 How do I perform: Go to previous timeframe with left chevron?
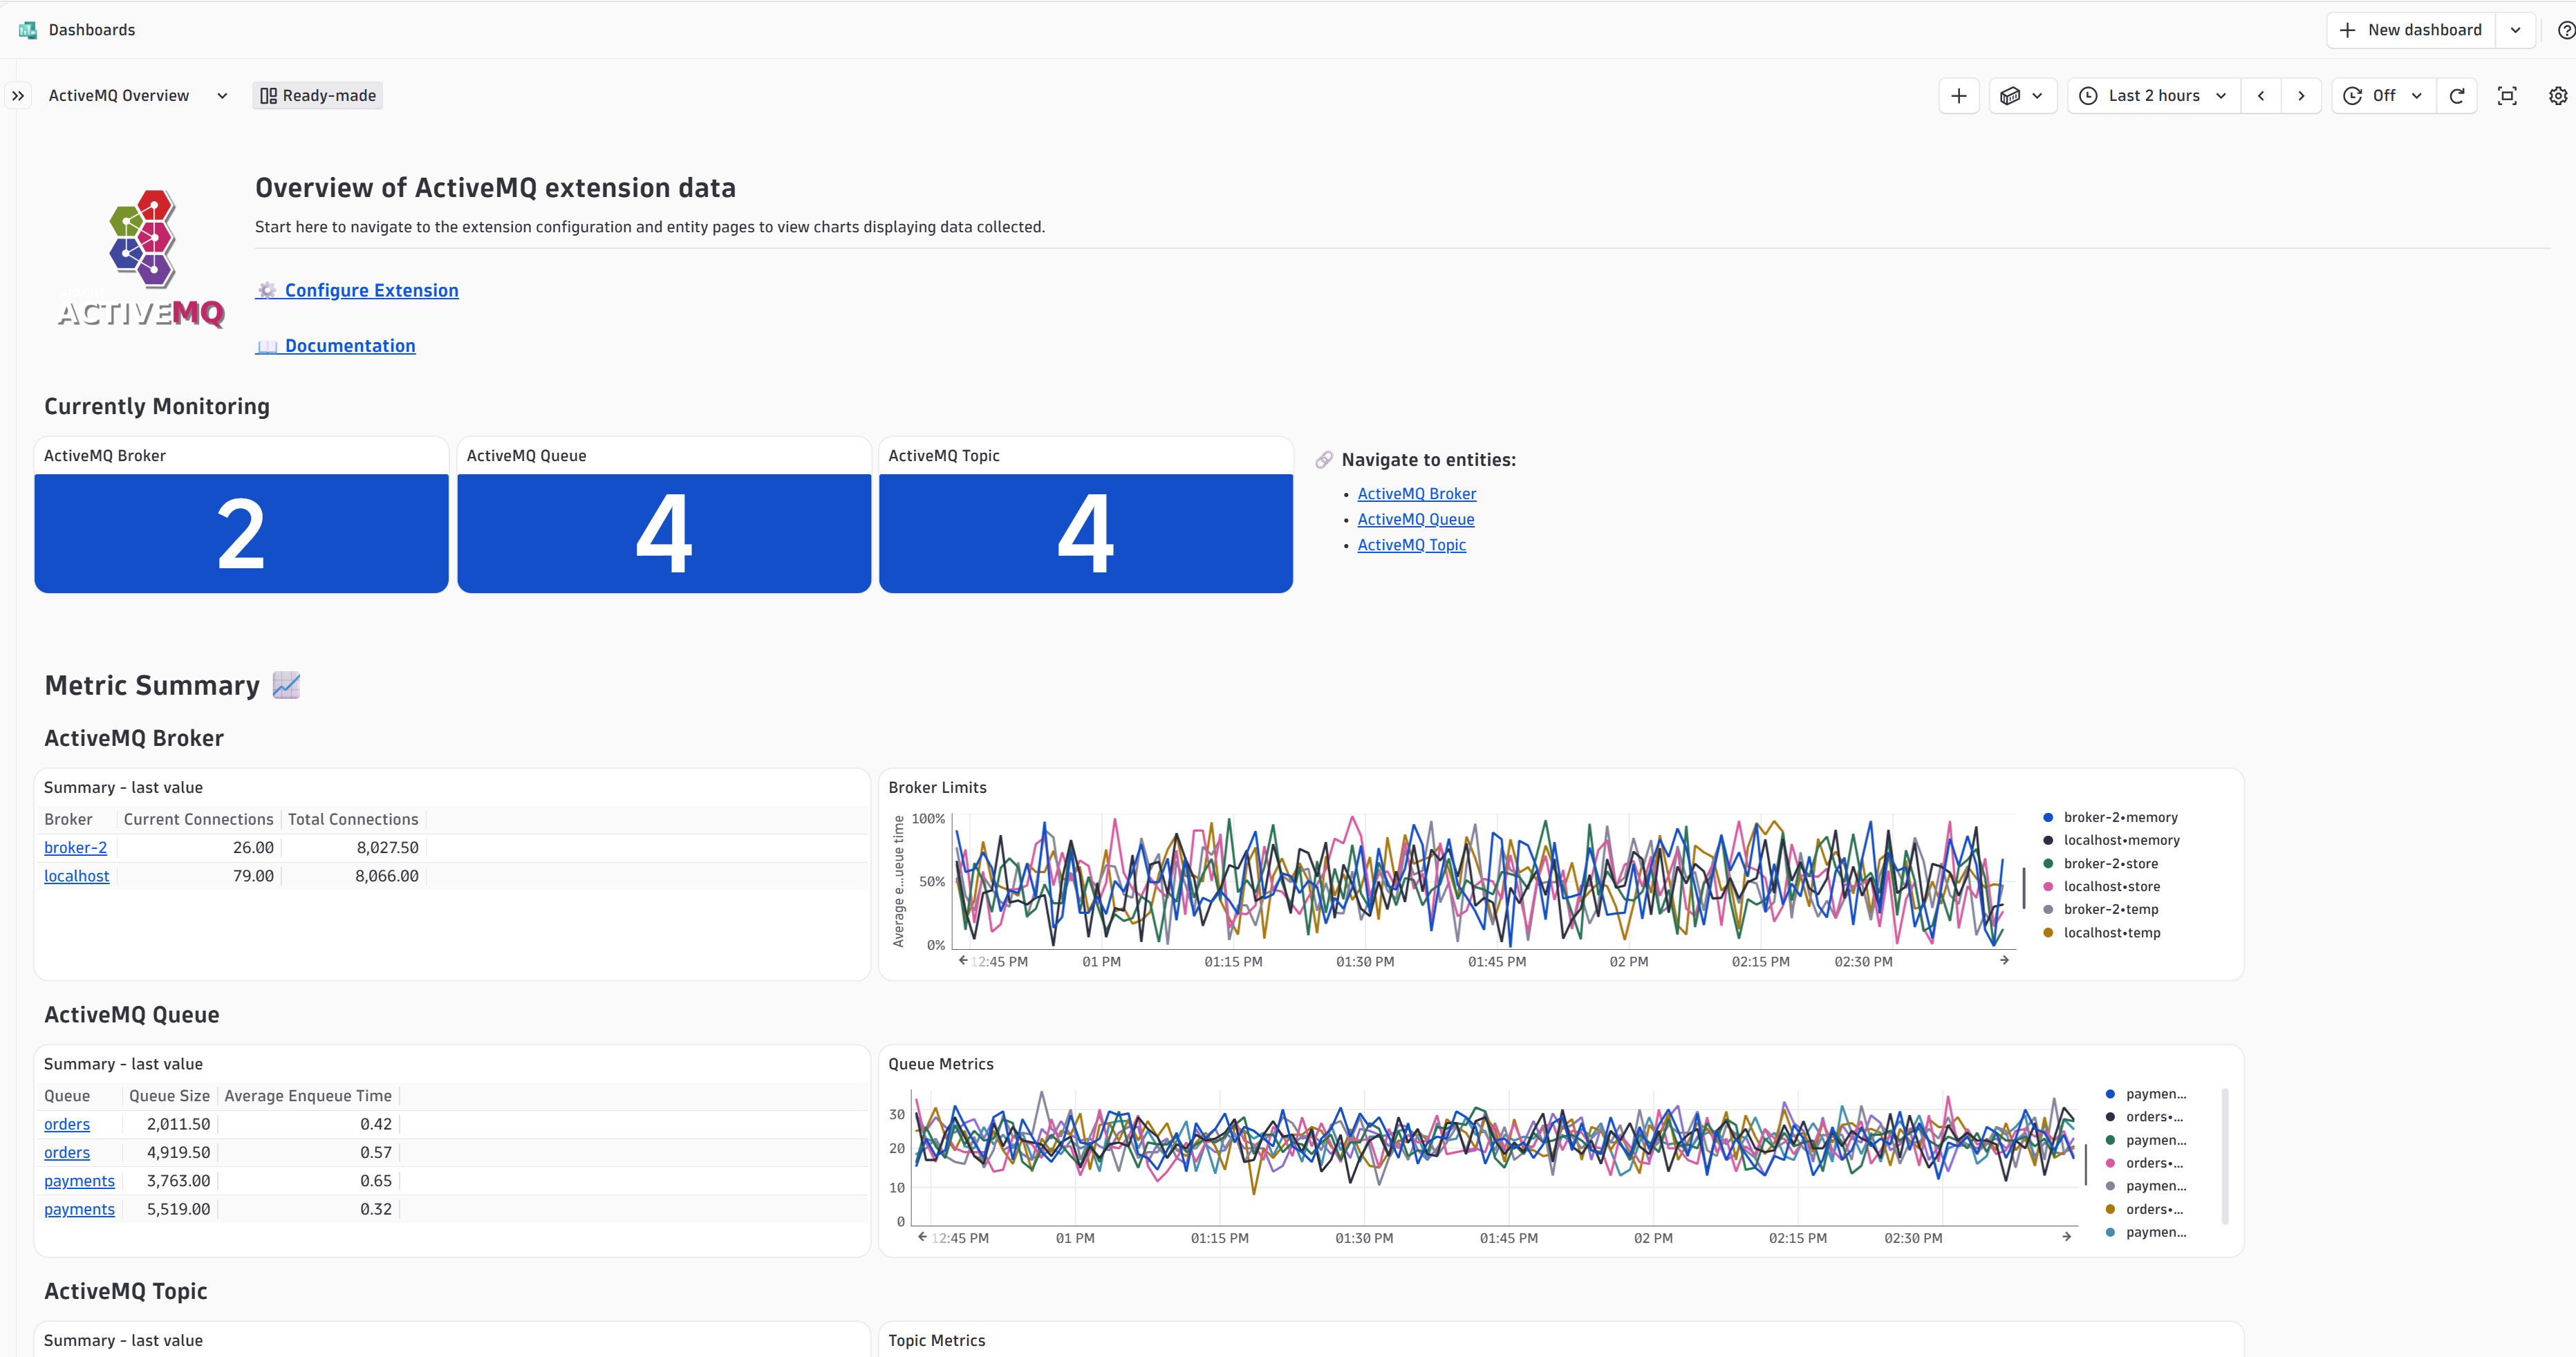tap(2261, 96)
